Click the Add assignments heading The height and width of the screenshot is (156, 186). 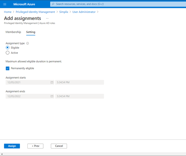pos(23,18)
